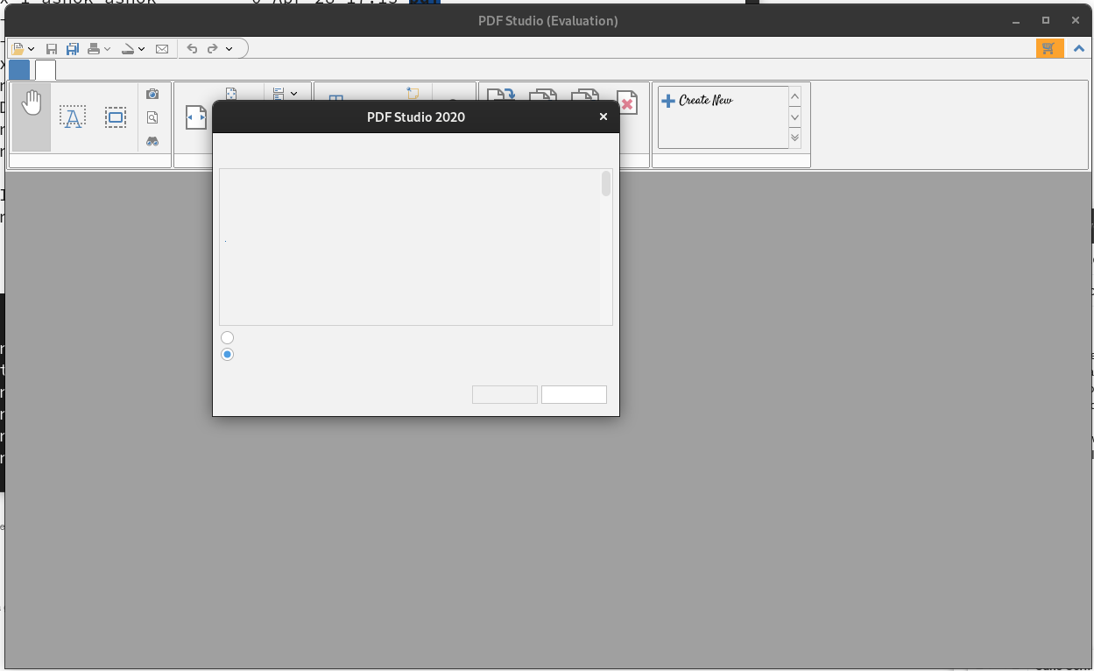Close the PDF Studio (Evaluation) main window
Viewport: 1094px width, 671px height.
1076,20
